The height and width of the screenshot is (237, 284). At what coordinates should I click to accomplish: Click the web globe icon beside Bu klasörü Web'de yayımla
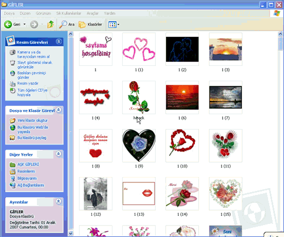point(12,127)
